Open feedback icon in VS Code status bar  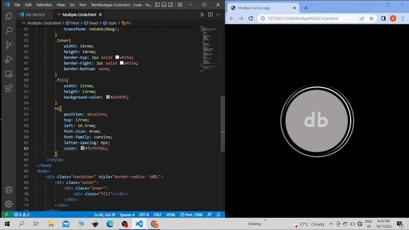click(210, 215)
